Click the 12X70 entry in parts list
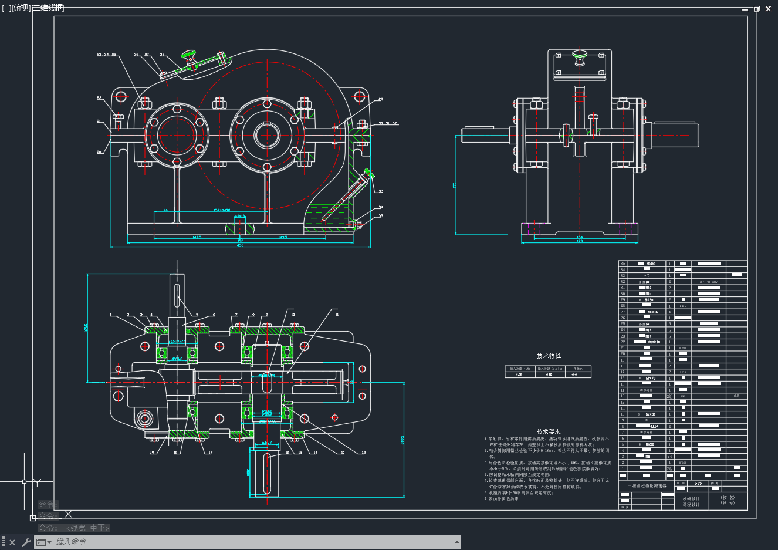778x550 pixels. tap(650, 378)
